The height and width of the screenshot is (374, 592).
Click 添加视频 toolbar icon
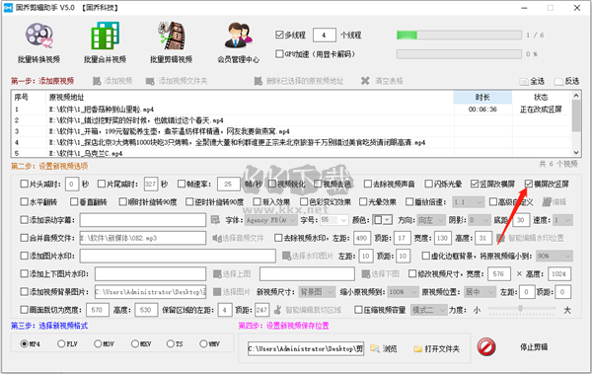coord(97,81)
